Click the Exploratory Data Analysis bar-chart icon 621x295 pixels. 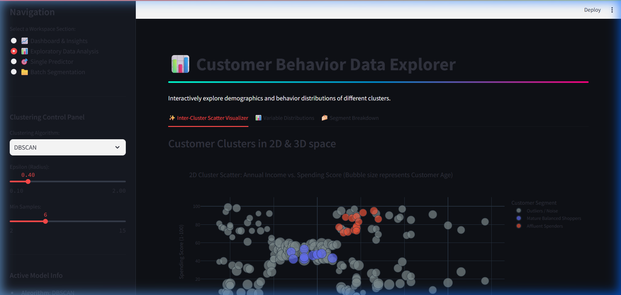25,51
